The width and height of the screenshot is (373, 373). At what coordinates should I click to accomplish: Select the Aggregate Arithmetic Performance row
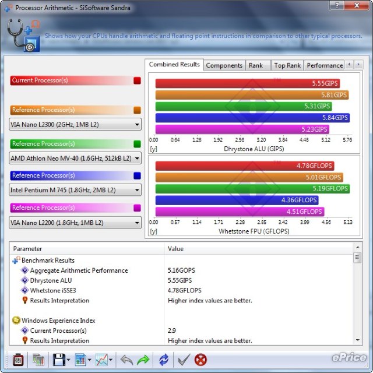[x=79, y=270]
